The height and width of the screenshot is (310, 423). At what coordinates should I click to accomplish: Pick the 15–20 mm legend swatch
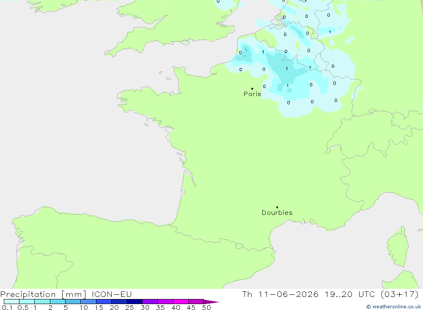(x=104, y=302)
